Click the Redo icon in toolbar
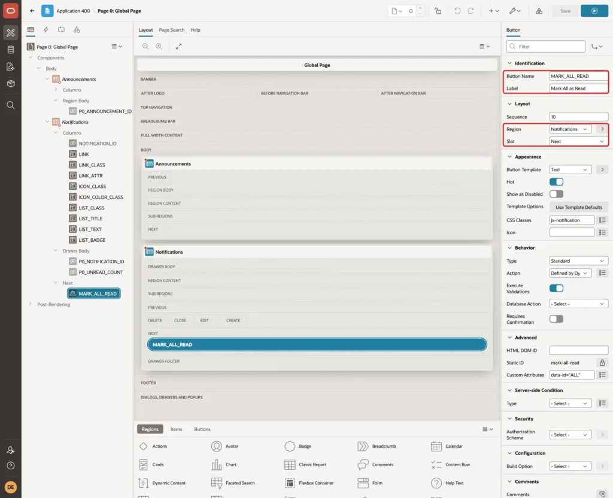The width and height of the screenshot is (613, 498). 471,11
